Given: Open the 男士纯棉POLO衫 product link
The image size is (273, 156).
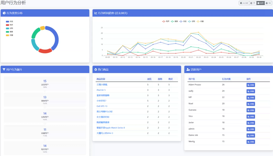Looking at the screenshot, I should tap(104, 111).
